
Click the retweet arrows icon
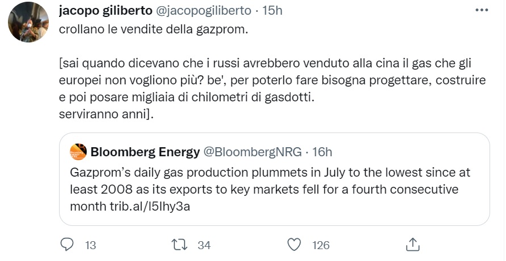pyautogui.click(x=179, y=244)
